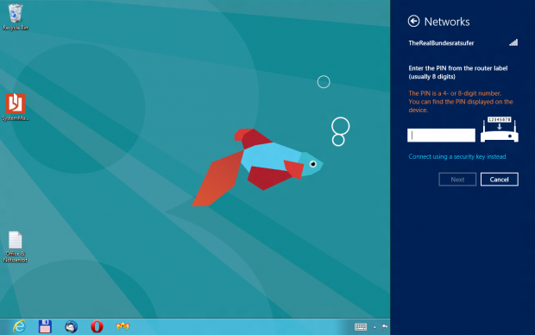Select the SystemMa.. desktop shortcut
The height and width of the screenshot is (335, 535).
pyautogui.click(x=16, y=107)
